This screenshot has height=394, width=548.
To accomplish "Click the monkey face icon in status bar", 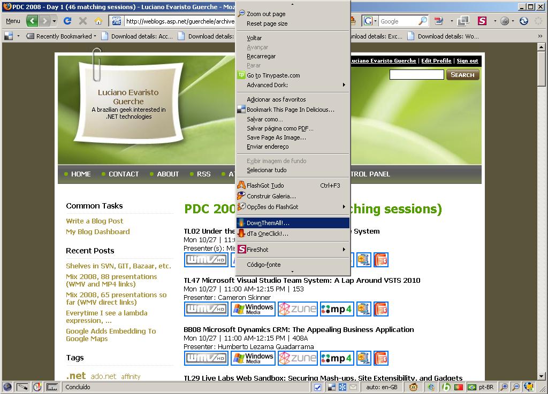I will (414, 387).
